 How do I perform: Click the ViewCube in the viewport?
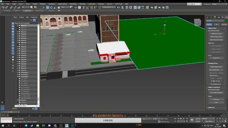tap(198, 22)
